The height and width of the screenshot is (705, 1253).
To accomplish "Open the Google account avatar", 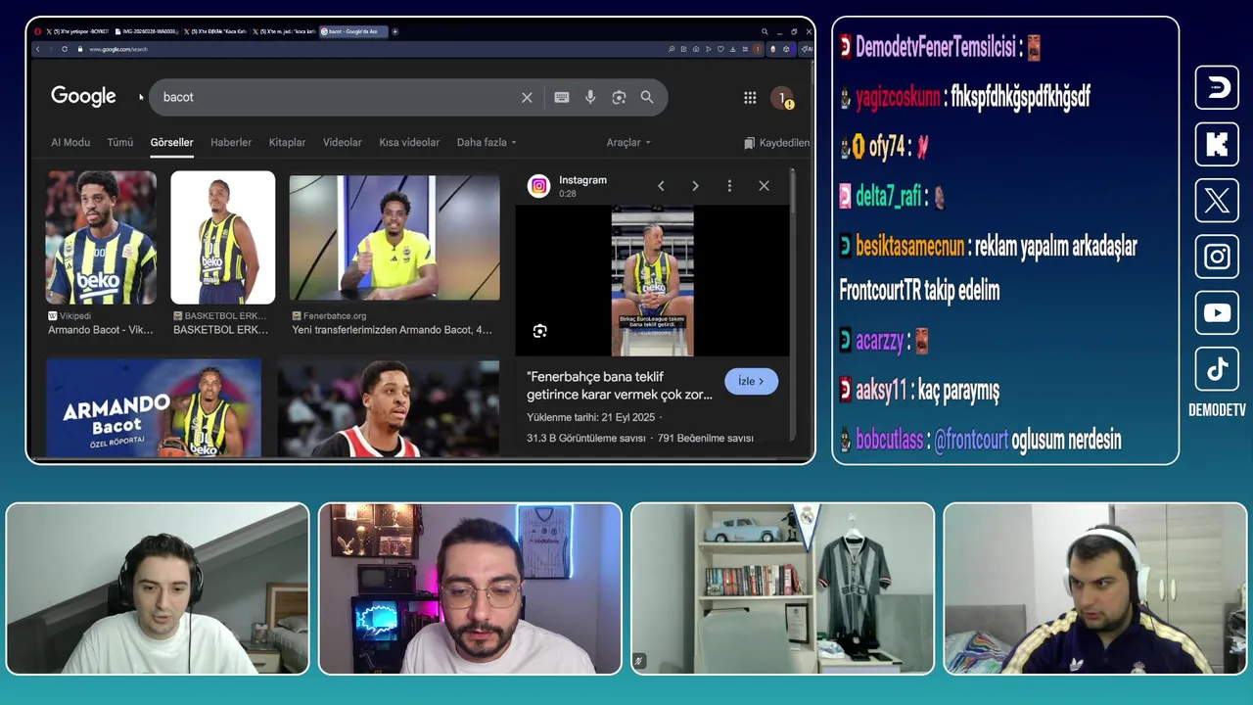I will [x=781, y=97].
